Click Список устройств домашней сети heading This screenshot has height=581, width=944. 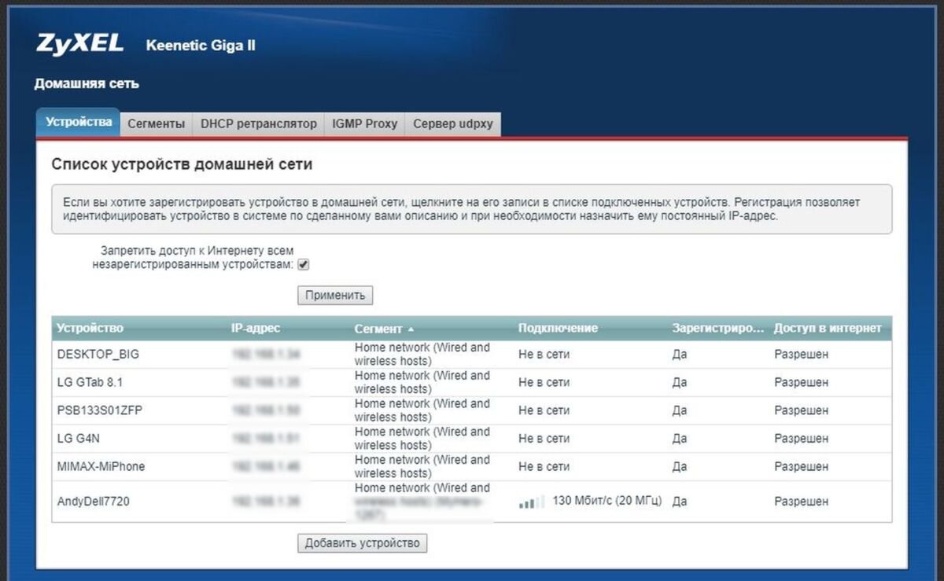182,165
